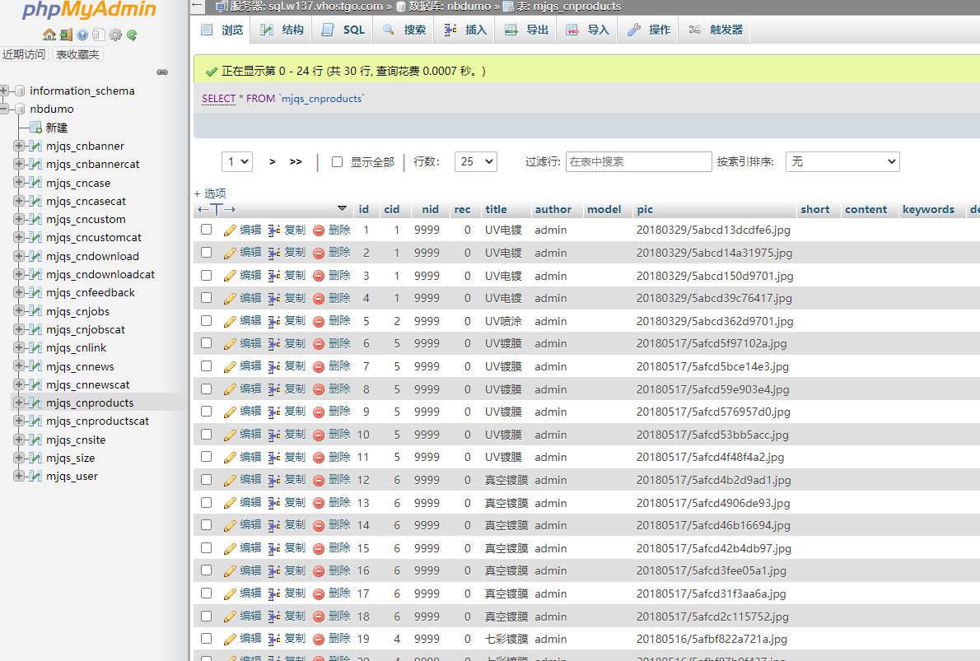Click the red delete icon for row id 5
Image resolution: width=980 pixels, height=661 pixels.
pos(319,321)
